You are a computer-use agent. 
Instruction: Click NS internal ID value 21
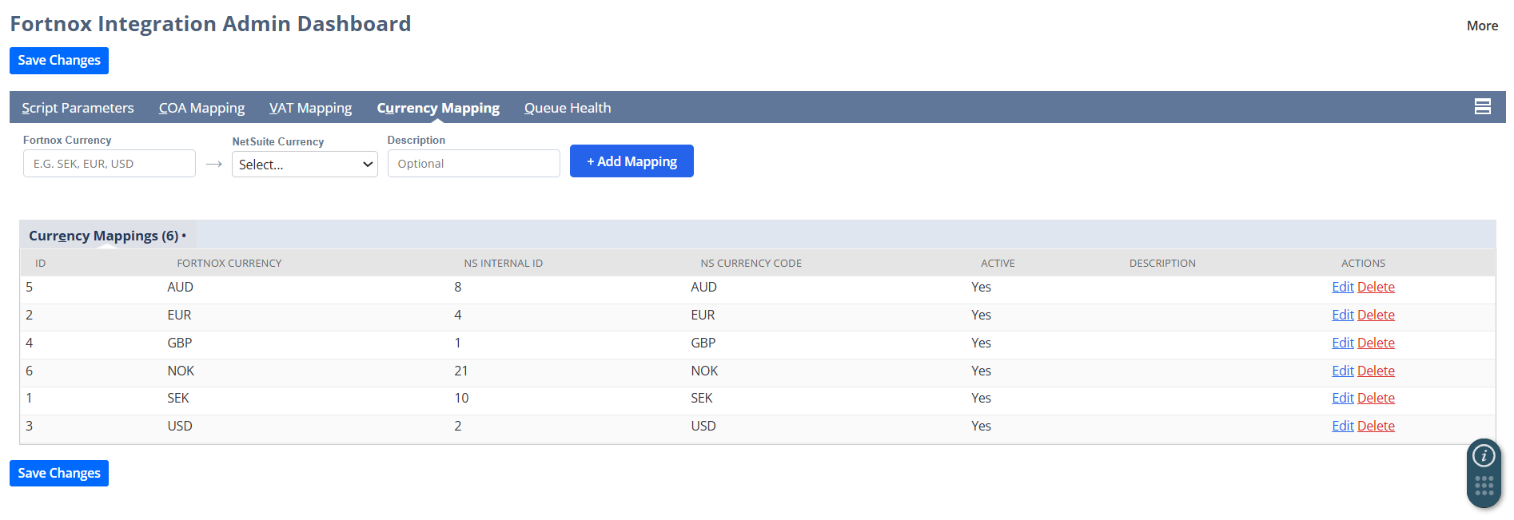coord(461,371)
